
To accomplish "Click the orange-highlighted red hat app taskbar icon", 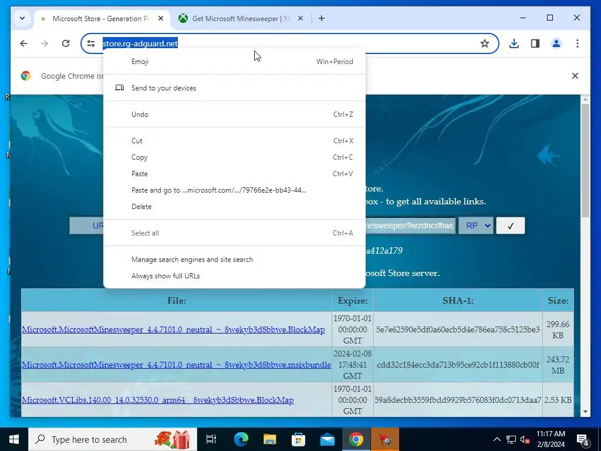I will pos(385,439).
